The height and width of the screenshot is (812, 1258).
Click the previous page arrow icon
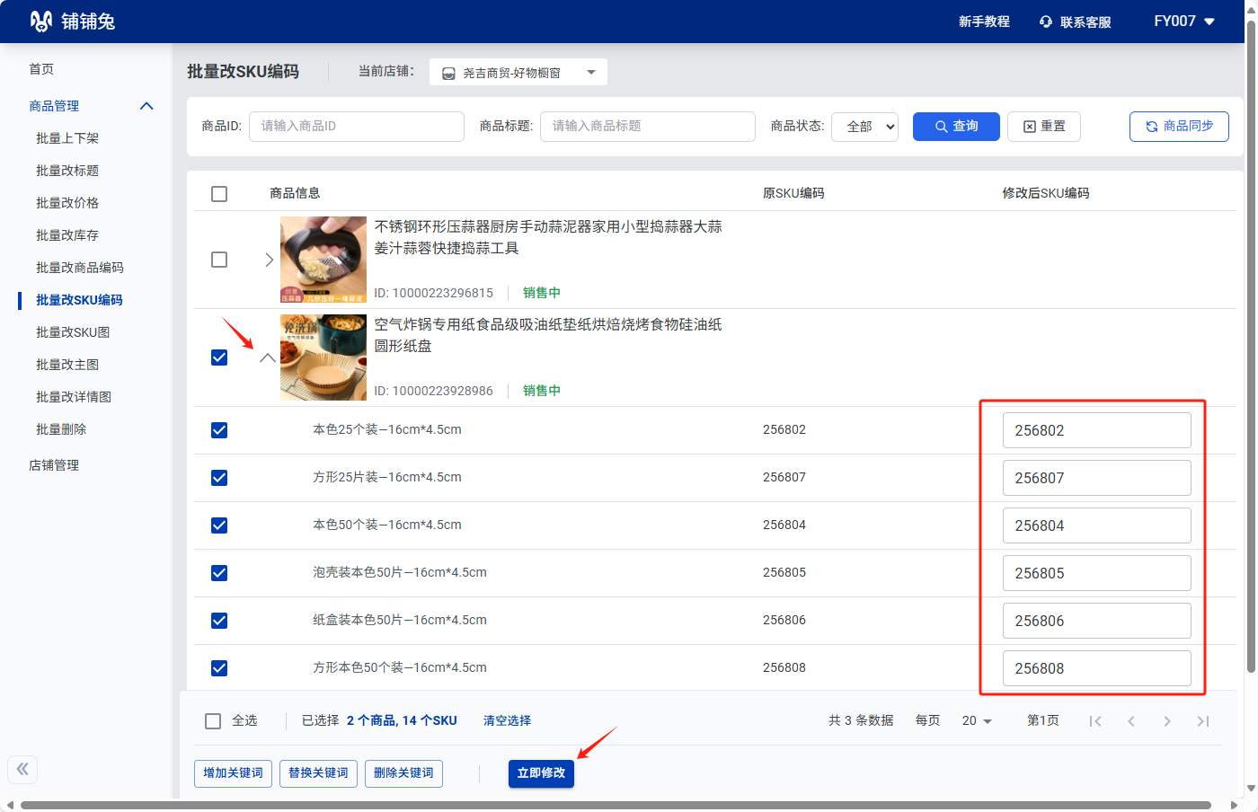[x=1131, y=721]
